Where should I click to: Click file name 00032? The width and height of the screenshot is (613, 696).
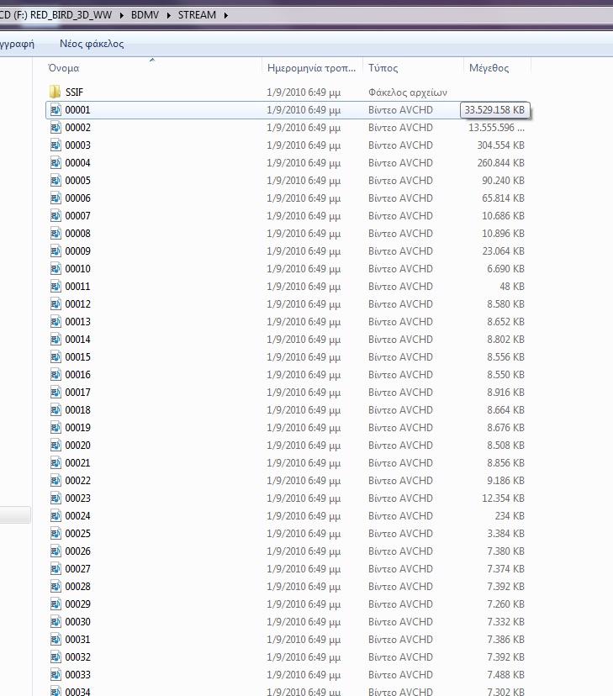(77, 657)
